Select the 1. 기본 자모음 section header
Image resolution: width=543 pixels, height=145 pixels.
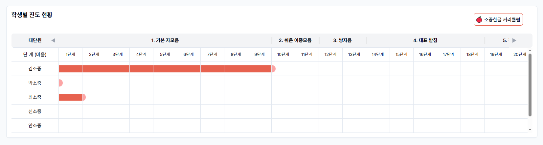165,40
